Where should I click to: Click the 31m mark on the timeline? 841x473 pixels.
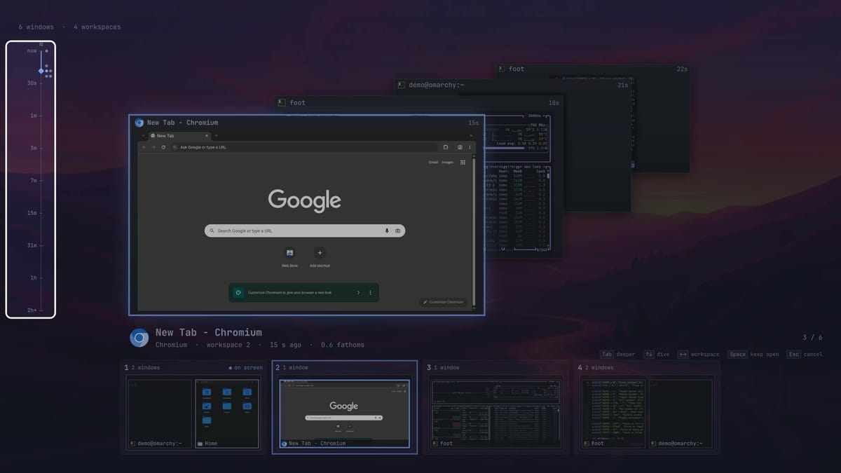(32, 245)
